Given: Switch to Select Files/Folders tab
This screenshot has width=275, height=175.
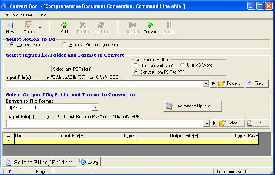Looking at the screenshot, I should (x=39, y=162).
